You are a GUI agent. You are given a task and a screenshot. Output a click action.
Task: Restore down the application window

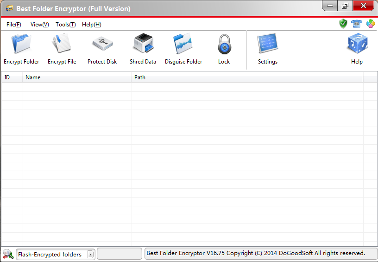coord(345,6)
